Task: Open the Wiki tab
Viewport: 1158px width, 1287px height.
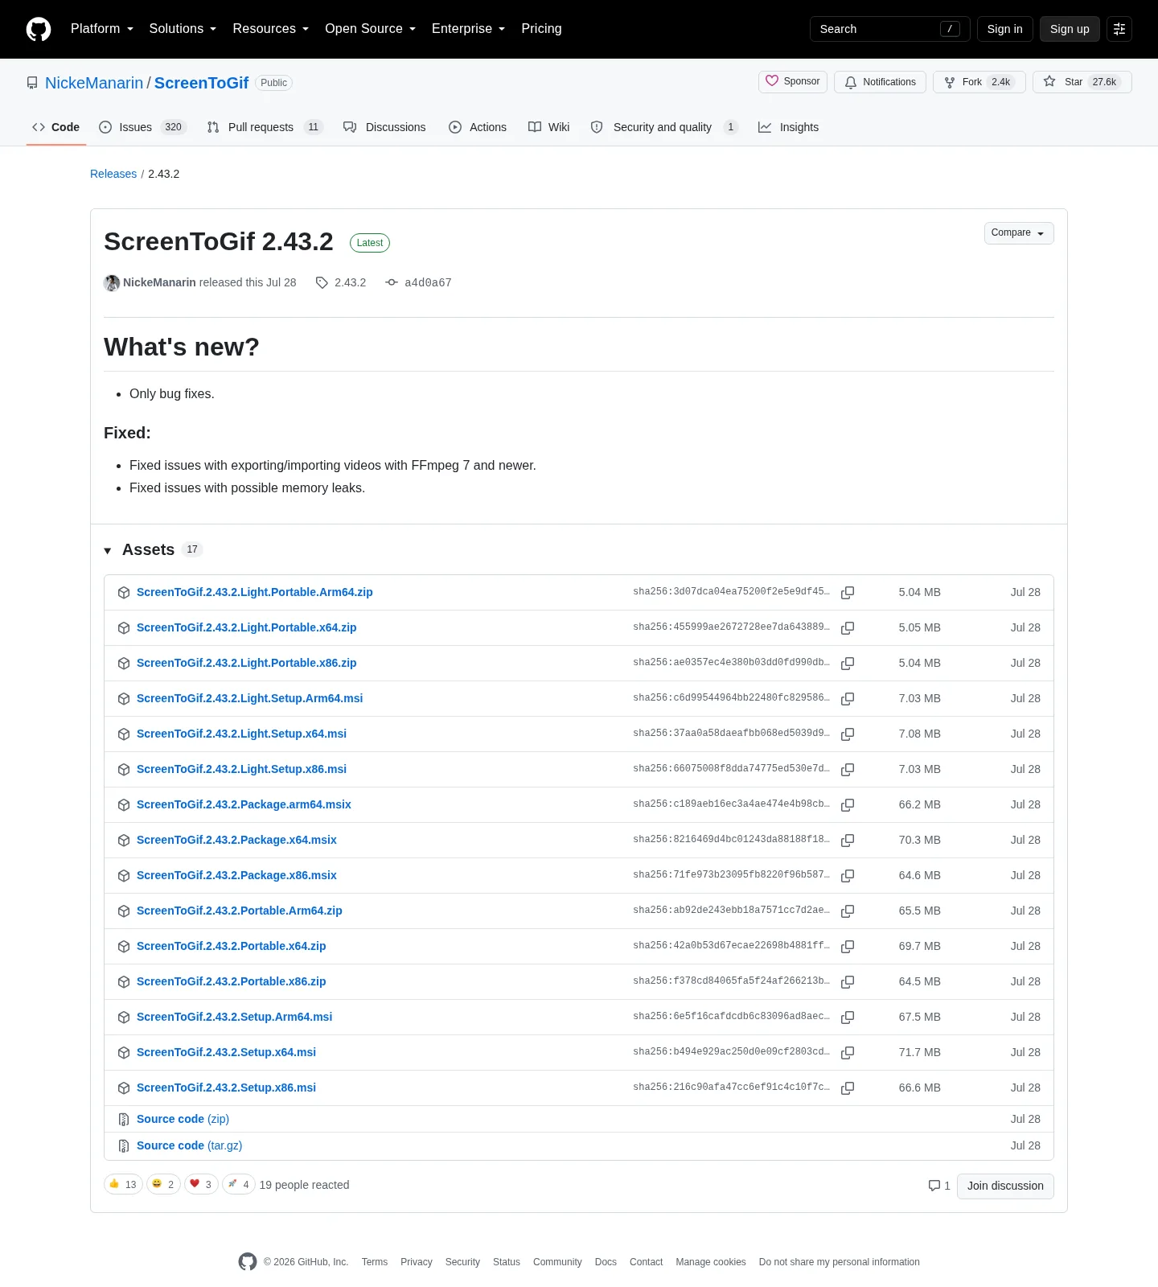Action: pyautogui.click(x=549, y=127)
